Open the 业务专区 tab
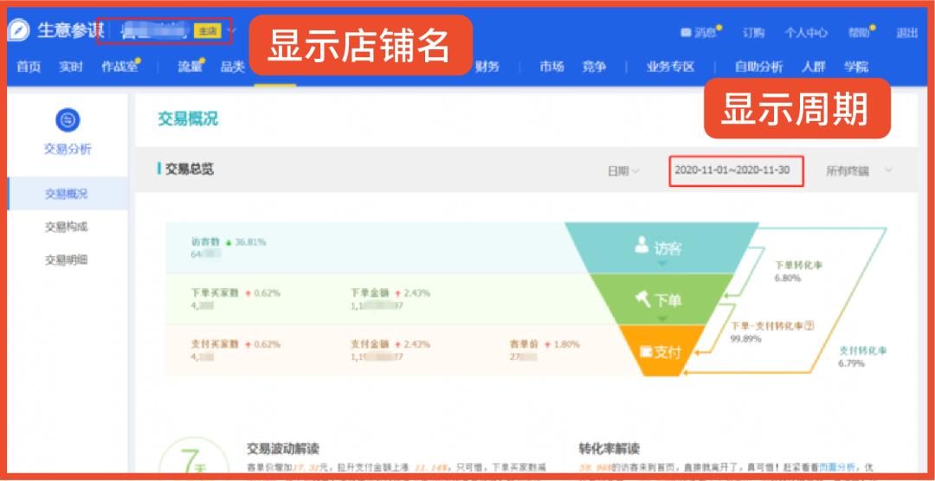The height and width of the screenshot is (481, 935). [671, 67]
